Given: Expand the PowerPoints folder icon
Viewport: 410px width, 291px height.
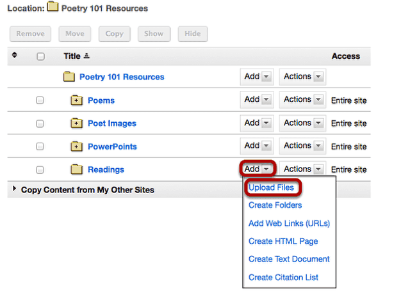Looking at the screenshot, I should pyautogui.click(x=76, y=146).
